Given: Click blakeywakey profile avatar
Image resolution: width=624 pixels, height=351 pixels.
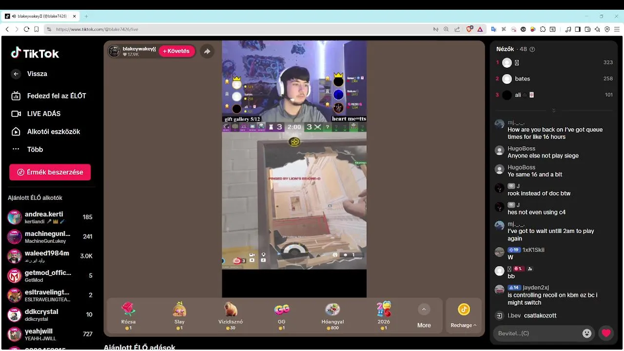Looking at the screenshot, I should [x=114, y=51].
